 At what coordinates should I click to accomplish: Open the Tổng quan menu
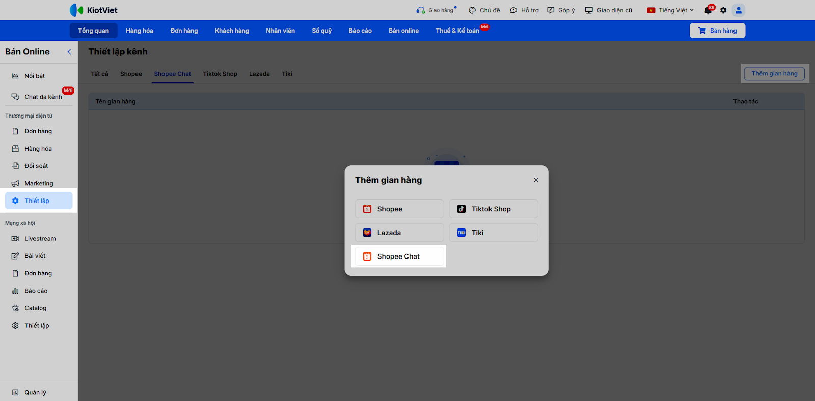(94, 31)
